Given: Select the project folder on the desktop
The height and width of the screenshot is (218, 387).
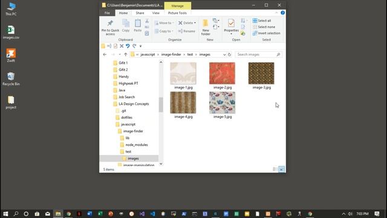Looking at the screenshot, I should pyautogui.click(x=11, y=102).
